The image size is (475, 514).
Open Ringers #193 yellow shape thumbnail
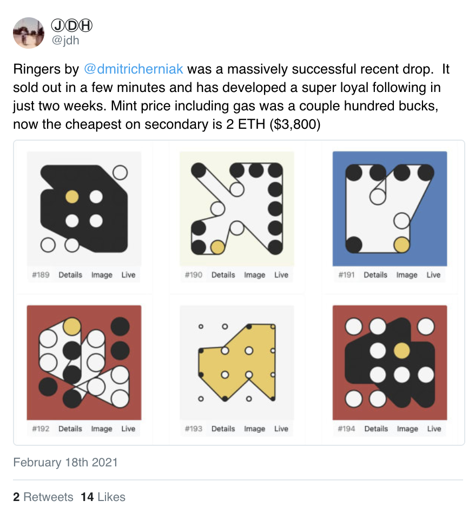236,363
